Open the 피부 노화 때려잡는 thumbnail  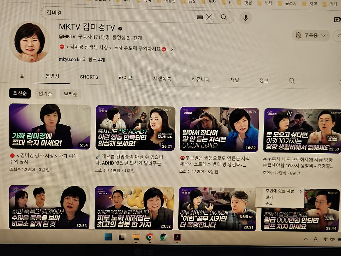[134, 208]
